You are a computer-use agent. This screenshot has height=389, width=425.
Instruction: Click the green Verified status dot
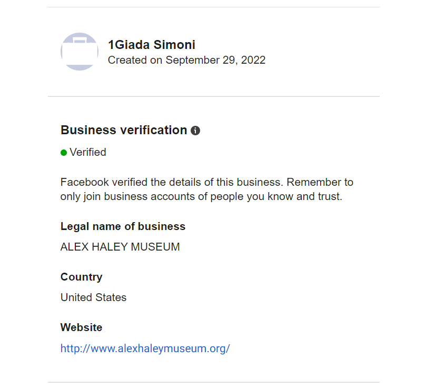(x=64, y=153)
